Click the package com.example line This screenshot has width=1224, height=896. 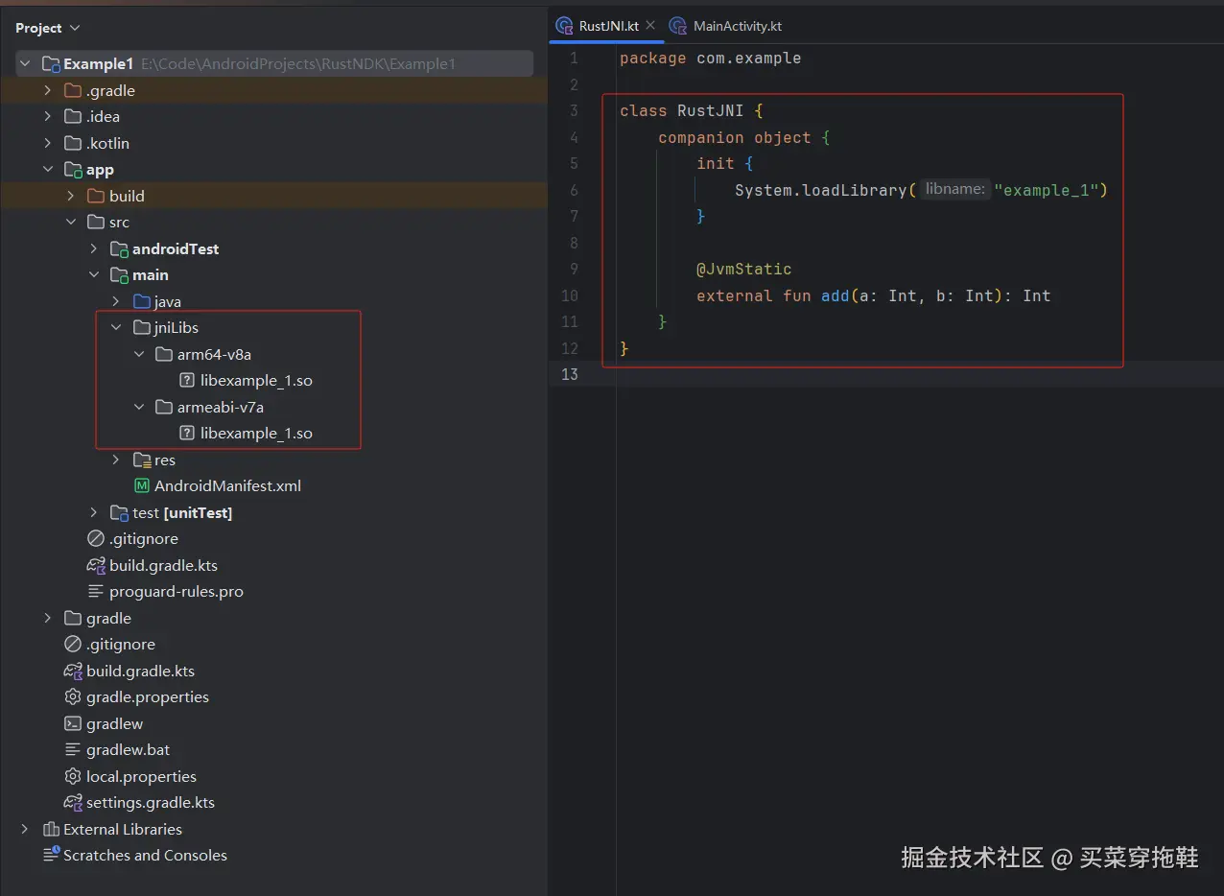tap(710, 58)
